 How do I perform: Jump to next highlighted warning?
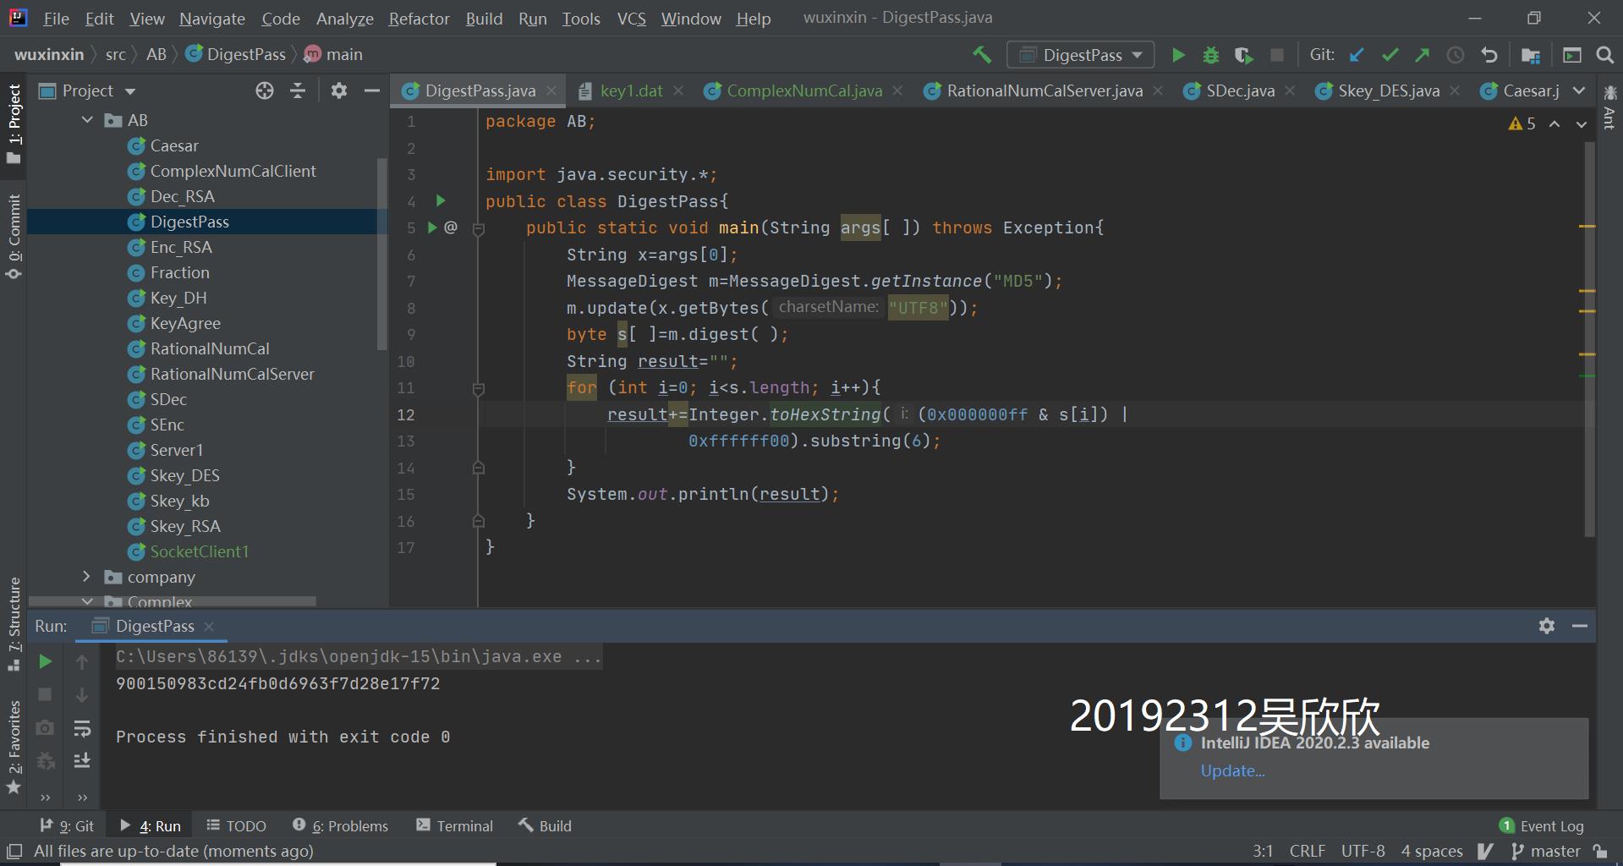click(x=1582, y=123)
